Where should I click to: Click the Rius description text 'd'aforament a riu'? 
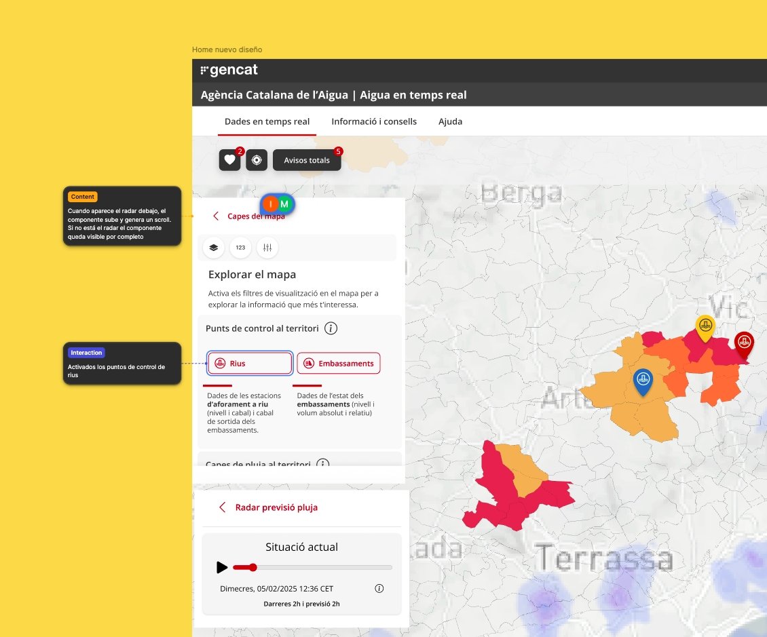click(238, 404)
